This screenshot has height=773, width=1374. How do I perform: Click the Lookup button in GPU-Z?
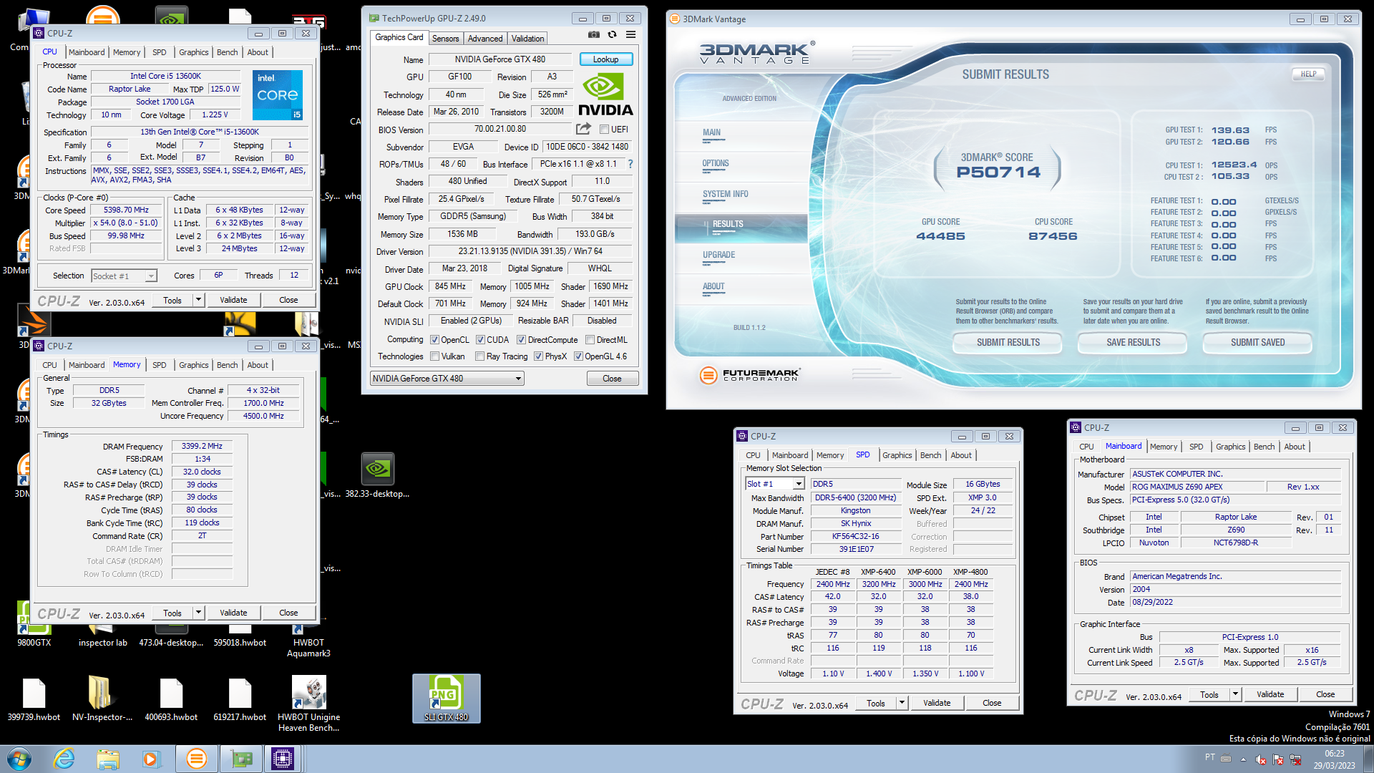606,59
